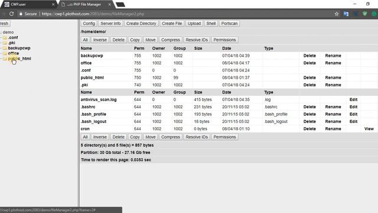378x213 pixels.
Task: Click the bottom All selection button
Action: [85, 137]
